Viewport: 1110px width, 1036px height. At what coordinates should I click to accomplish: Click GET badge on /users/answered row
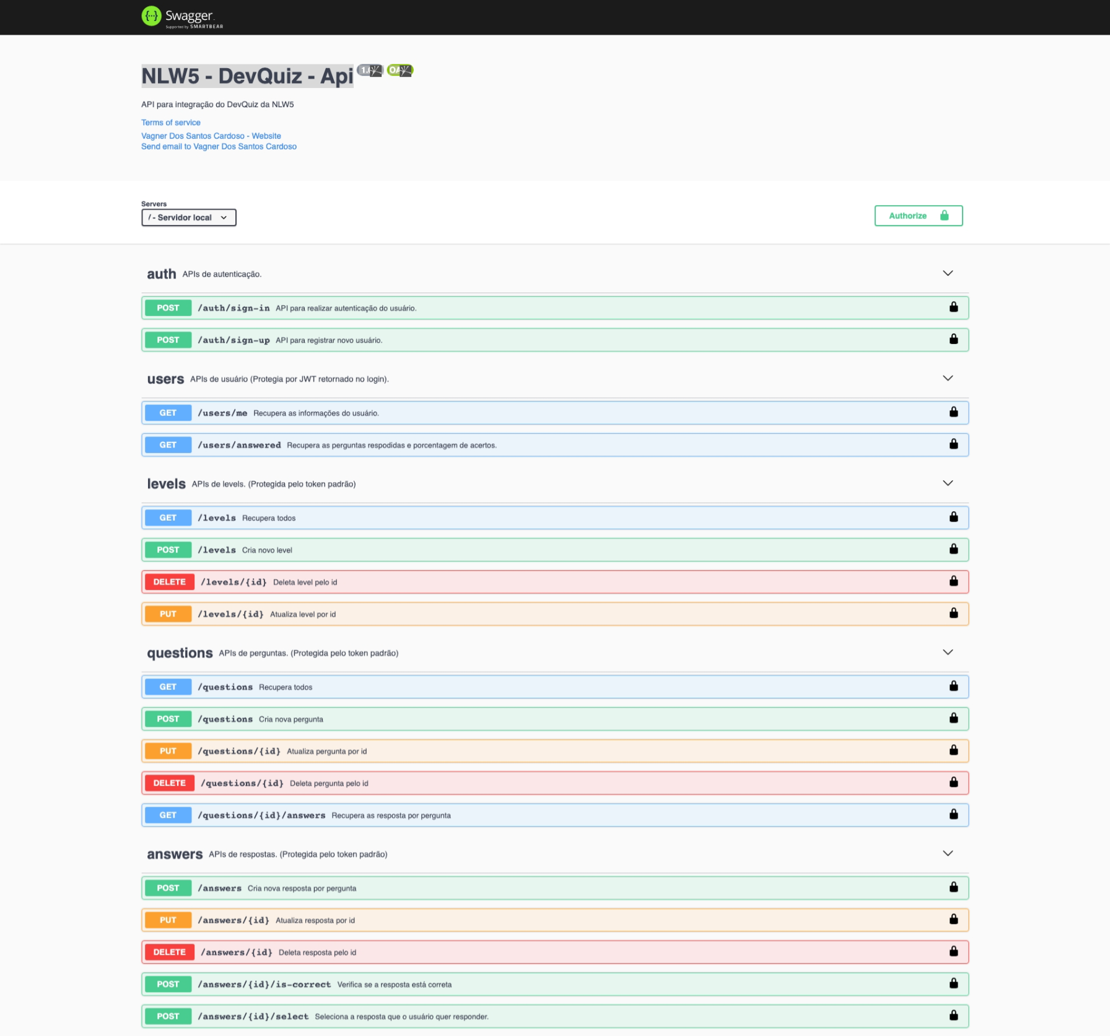click(x=168, y=445)
